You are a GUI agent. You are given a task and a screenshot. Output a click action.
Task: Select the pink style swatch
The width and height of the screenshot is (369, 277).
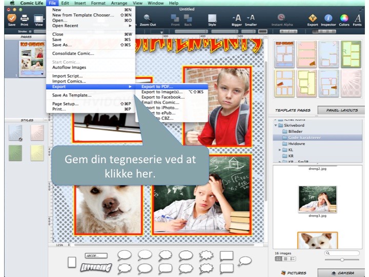point(37,133)
